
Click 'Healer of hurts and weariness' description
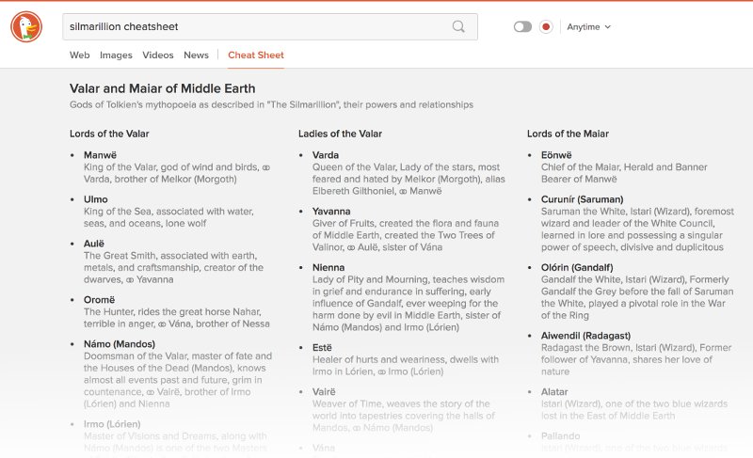point(406,366)
